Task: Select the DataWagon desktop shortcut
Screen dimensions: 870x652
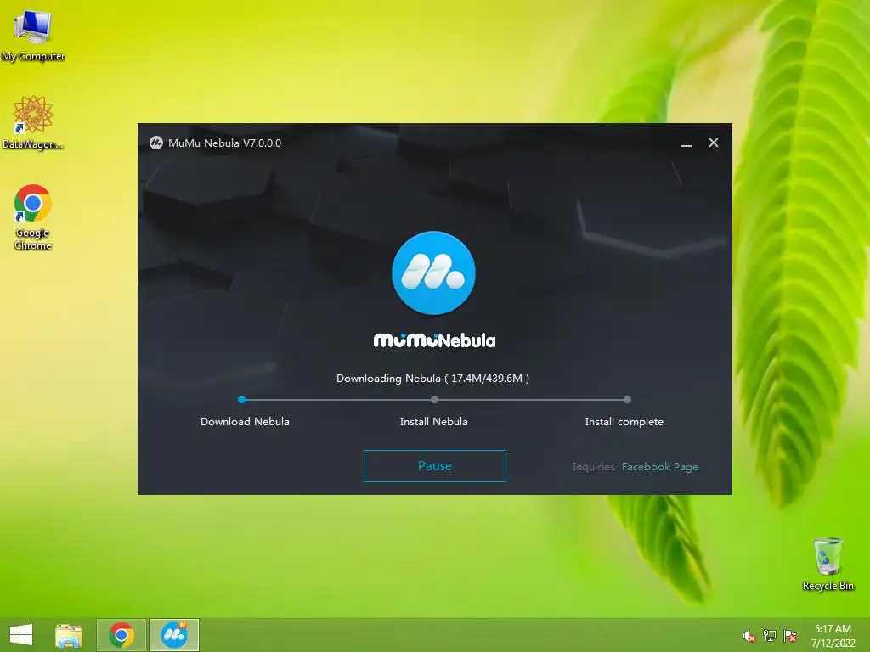Action: [x=33, y=122]
